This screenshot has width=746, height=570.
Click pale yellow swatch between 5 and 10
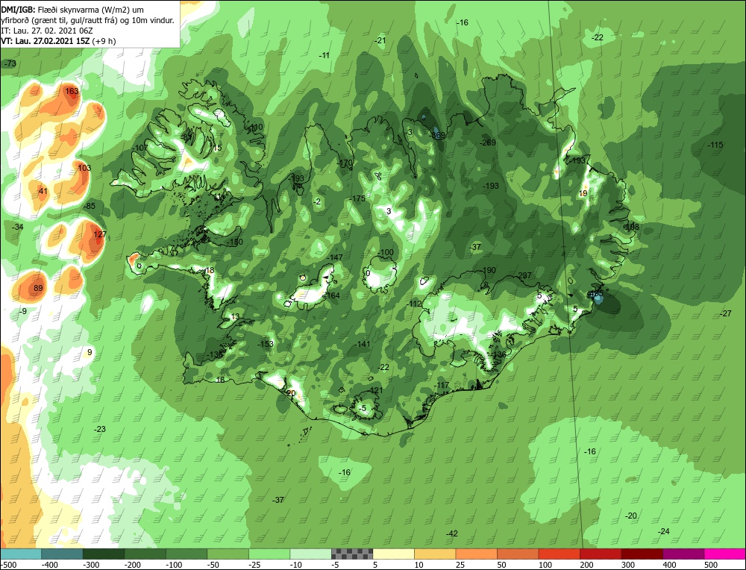(393, 554)
